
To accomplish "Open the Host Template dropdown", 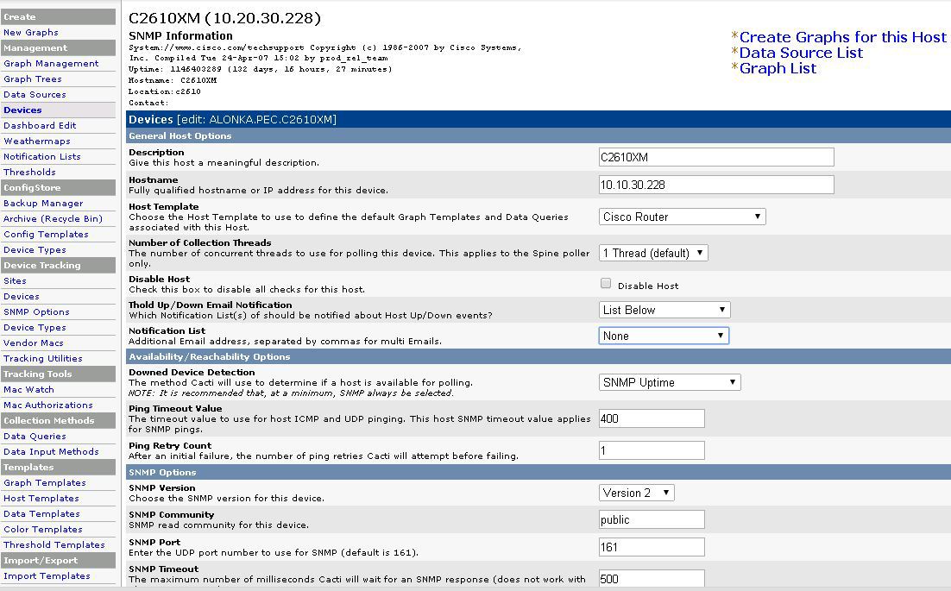I will (683, 217).
